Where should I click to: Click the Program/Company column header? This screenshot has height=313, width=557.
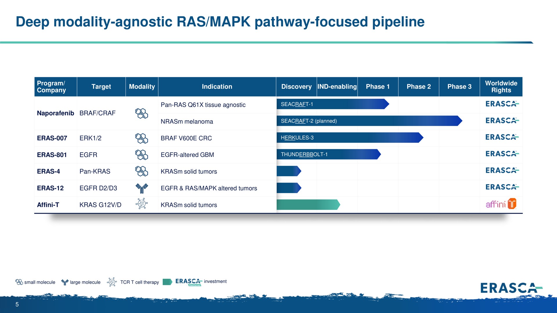55,87
